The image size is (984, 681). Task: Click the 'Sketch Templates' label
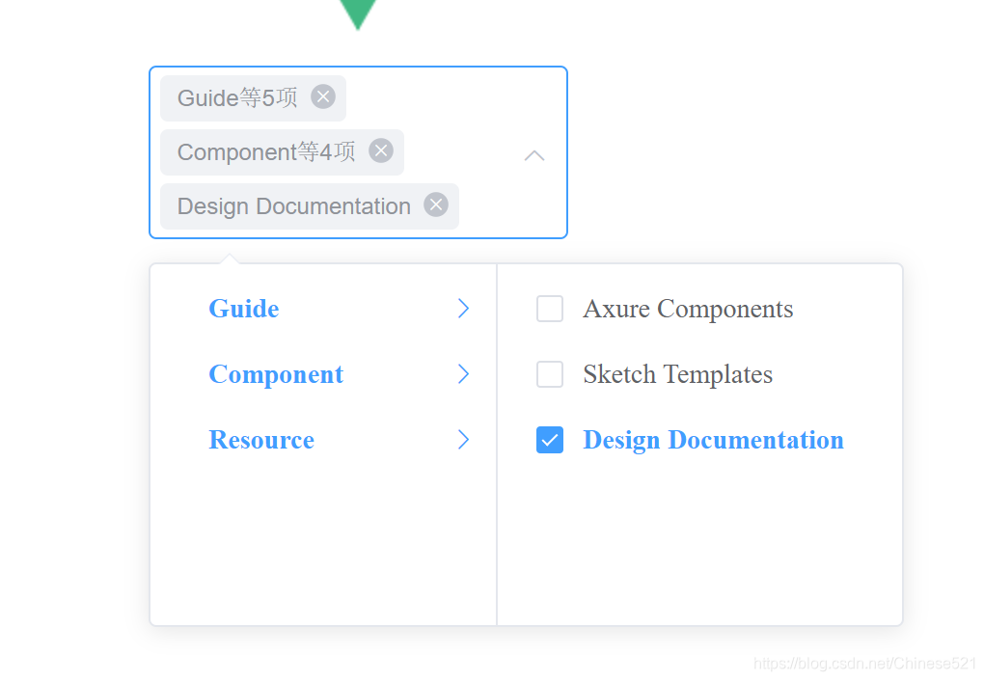(678, 374)
